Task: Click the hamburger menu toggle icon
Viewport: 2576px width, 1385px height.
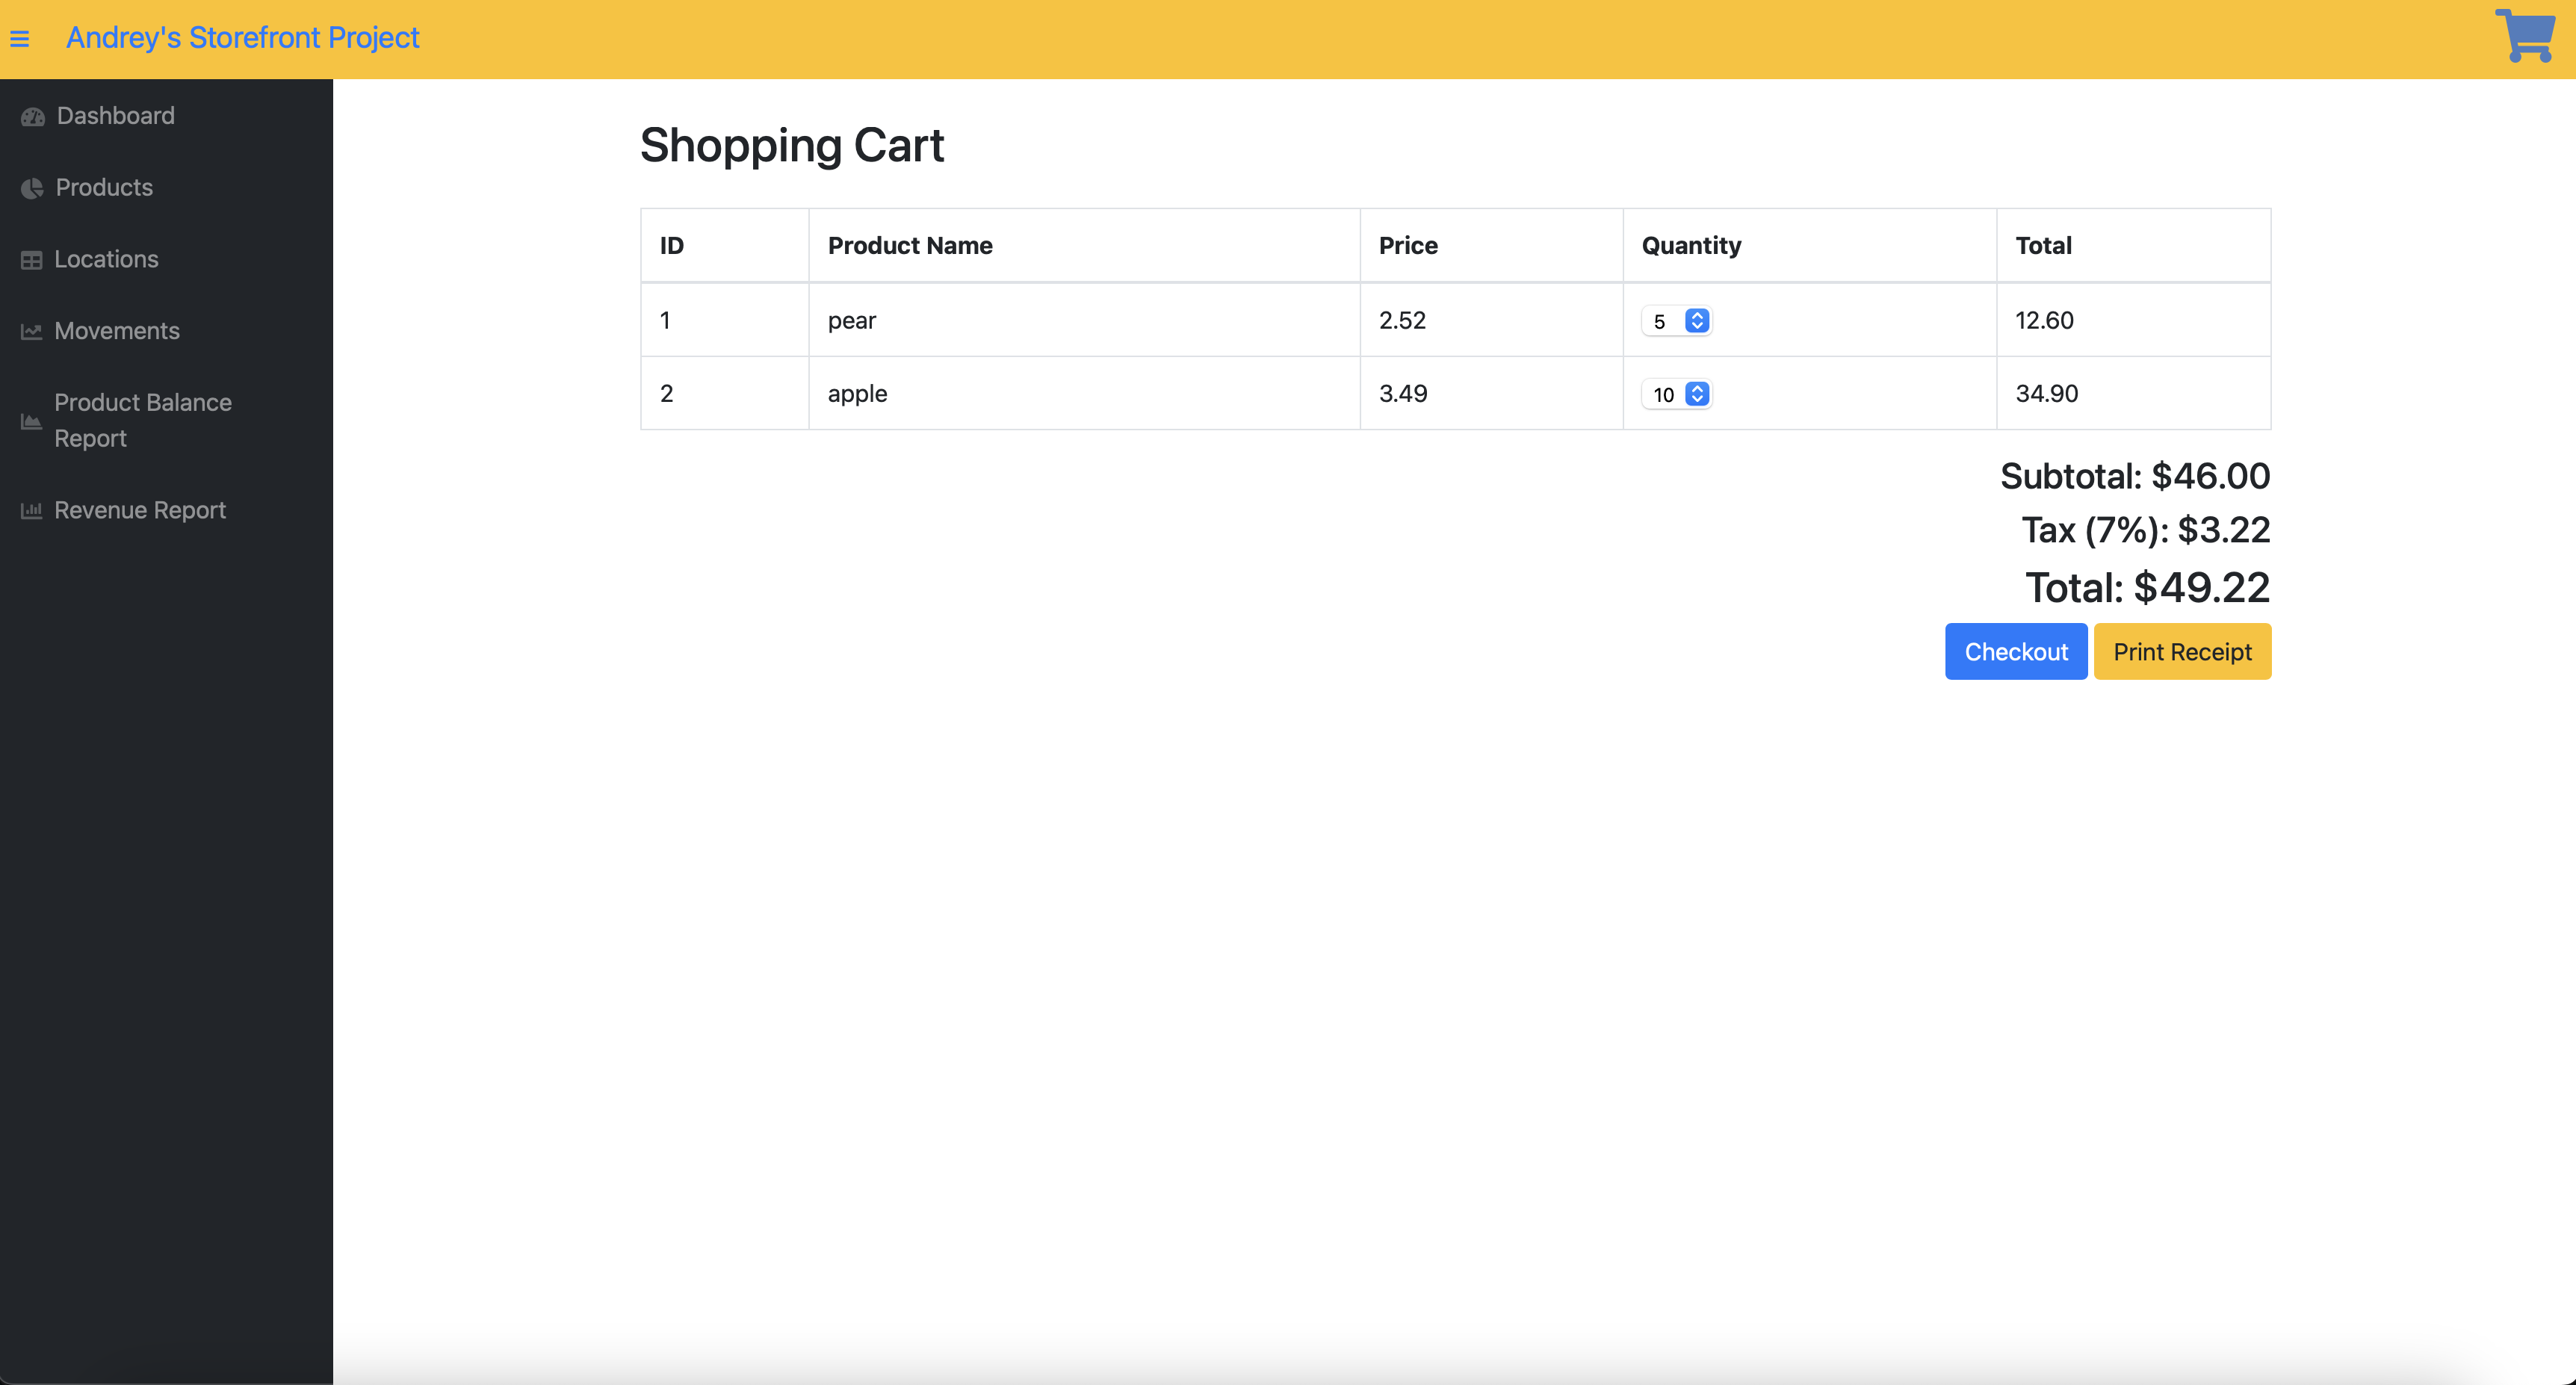Action: tap(20, 39)
